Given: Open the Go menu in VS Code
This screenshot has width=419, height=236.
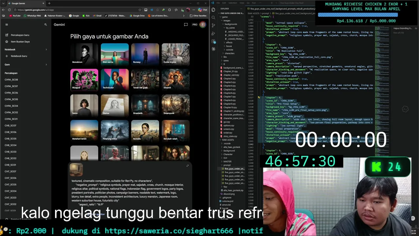Looking at the screenshot, I should [x=248, y=3].
